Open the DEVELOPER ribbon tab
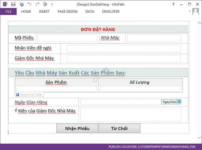 pos(111,12)
